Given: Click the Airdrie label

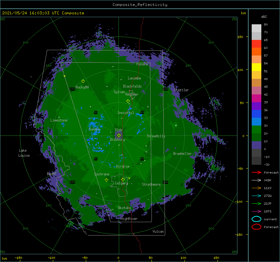Looking at the screenshot, I should pyautogui.click(x=123, y=166).
